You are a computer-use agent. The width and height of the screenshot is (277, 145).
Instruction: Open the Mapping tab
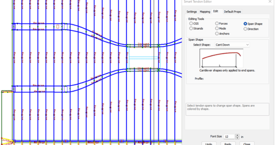205,12
